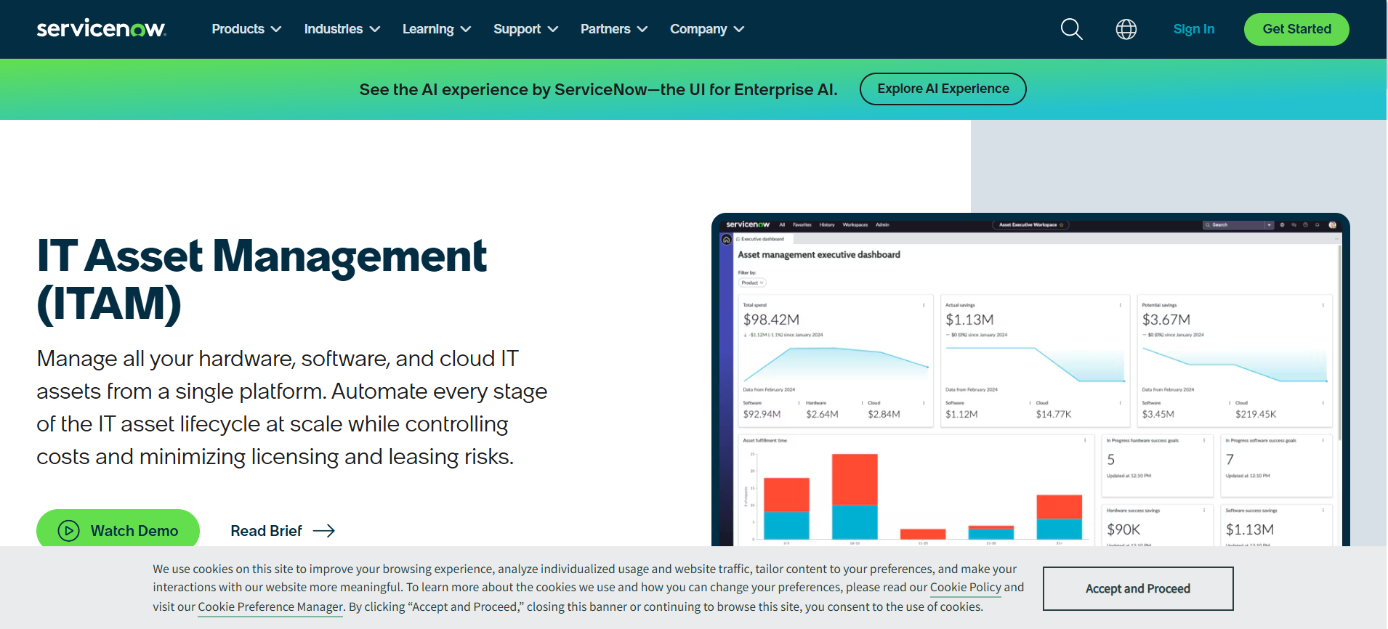Click the search magnifier icon
This screenshot has width=1388, height=629.
[x=1071, y=29]
